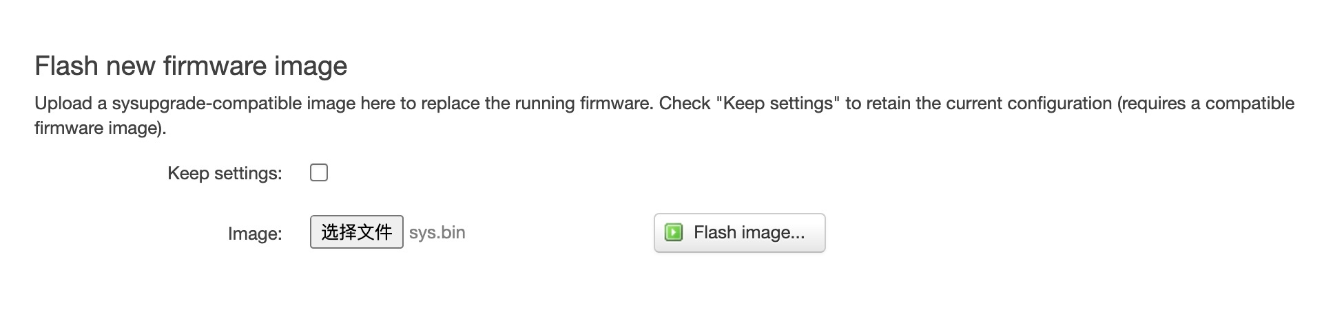Click the sys.bin selected filename
This screenshot has width=1324, height=316.
pos(437,233)
